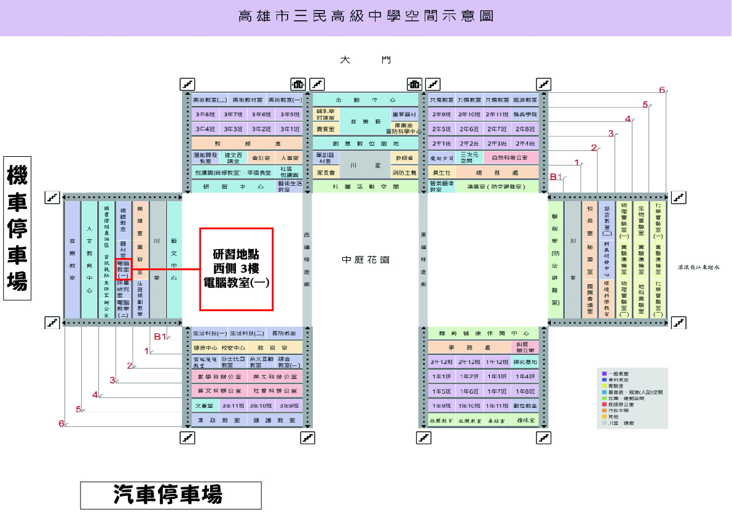732x518 pixels.
Task: Select the 活動中心 room
Action: coord(366,100)
